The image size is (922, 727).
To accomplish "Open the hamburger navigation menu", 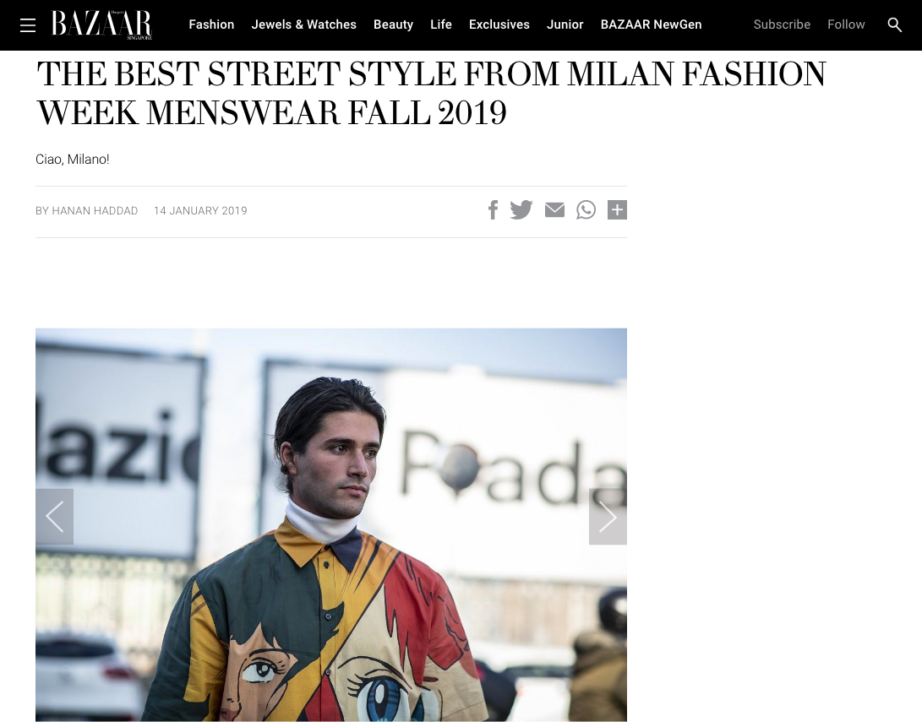I will coord(28,25).
